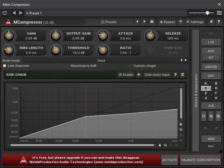The height and width of the screenshot is (168, 224).
Task: Click the AGC SET button
Action: [x=211, y=57]
